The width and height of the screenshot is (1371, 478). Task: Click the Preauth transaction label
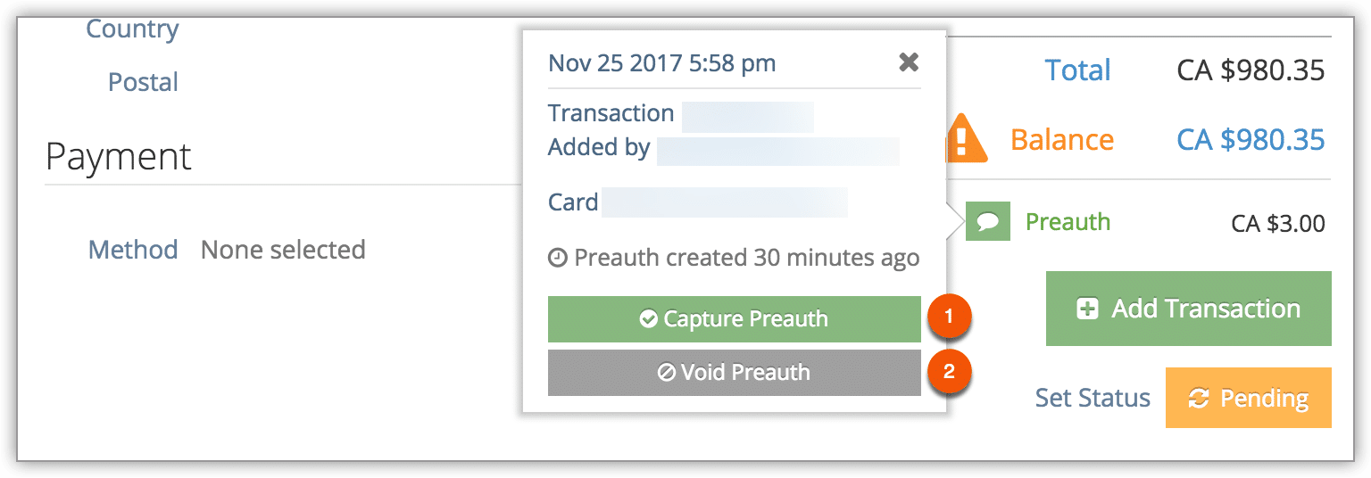tap(1068, 221)
